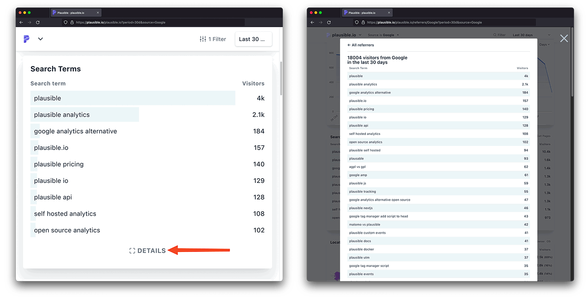Click the padlock icon in left window address bar
The height and width of the screenshot is (297, 586).
click(x=72, y=22)
